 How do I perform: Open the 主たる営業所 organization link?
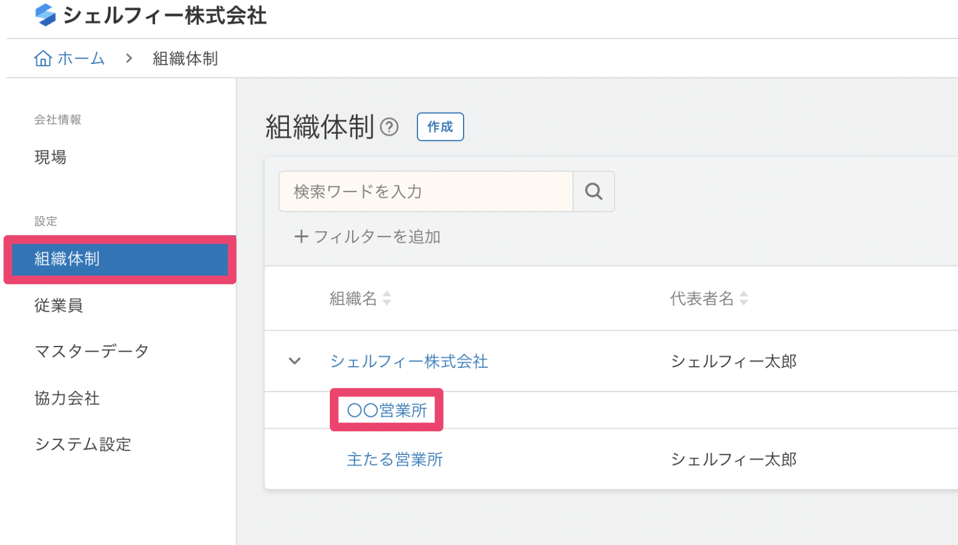[x=394, y=460]
